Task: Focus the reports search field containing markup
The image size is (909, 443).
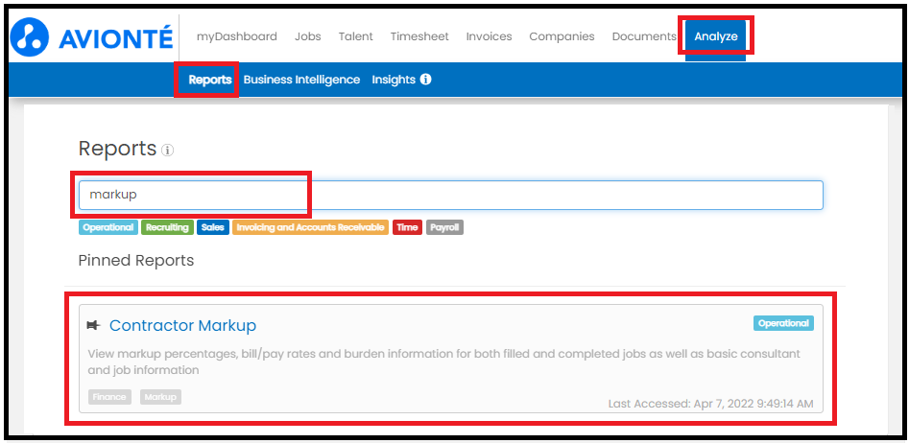Action: pyautogui.click(x=451, y=196)
